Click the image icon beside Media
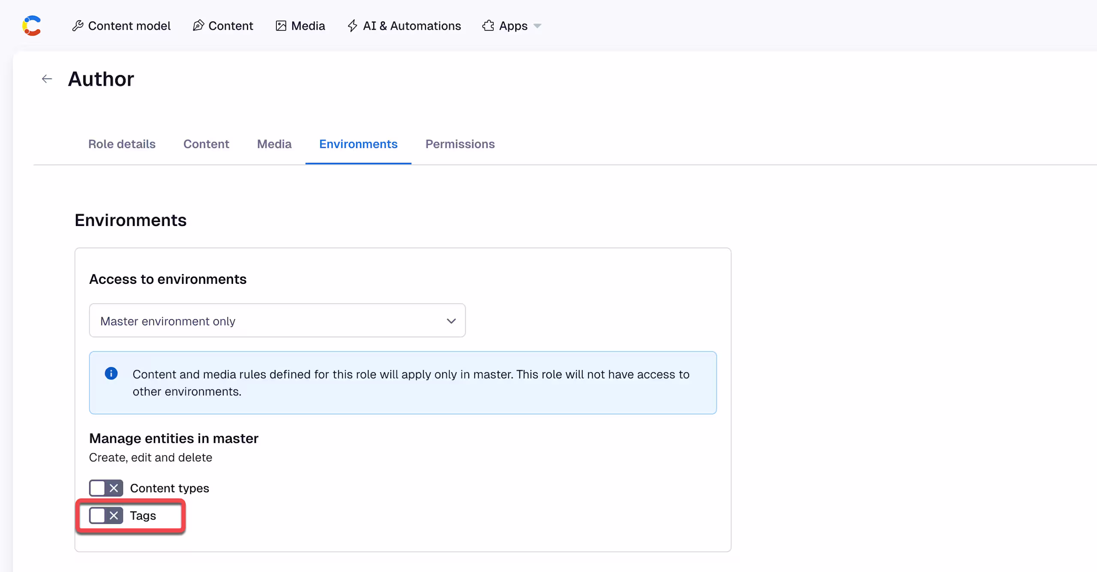This screenshot has height=572, width=1097. tap(281, 26)
